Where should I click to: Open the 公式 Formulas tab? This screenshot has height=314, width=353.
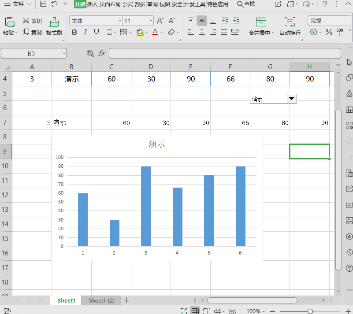tap(128, 4)
